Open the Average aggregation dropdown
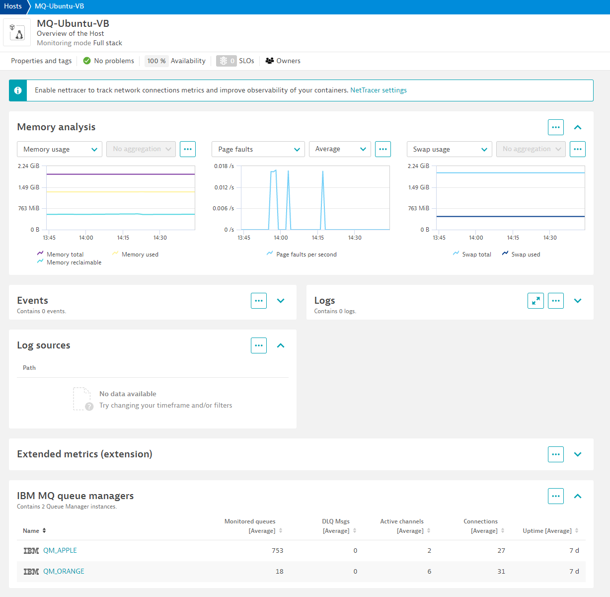The image size is (610, 597). click(x=340, y=149)
